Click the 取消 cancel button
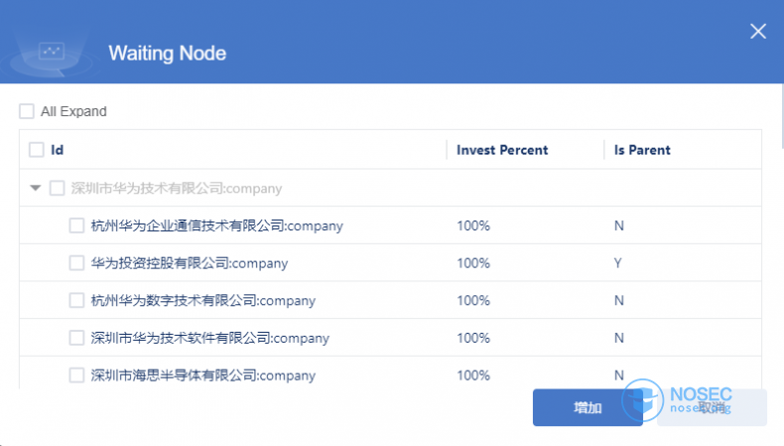The height and width of the screenshot is (446, 784). 712,407
